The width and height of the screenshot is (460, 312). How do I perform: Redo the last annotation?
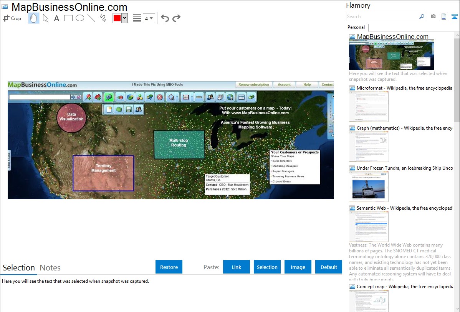(176, 18)
